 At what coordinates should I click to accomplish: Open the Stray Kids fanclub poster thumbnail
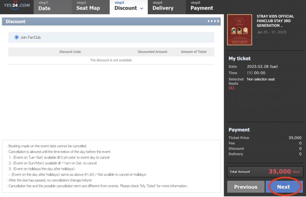tap(239, 30)
